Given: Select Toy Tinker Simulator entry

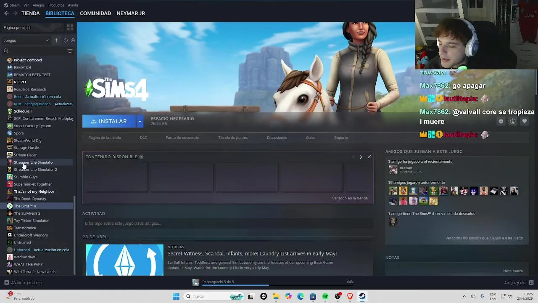Looking at the screenshot, I should coord(31,221).
